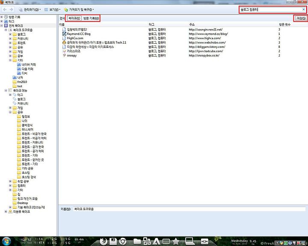Select the HighCa.com bookmark row
Viewport: 308px width, 246px height.
point(183,38)
